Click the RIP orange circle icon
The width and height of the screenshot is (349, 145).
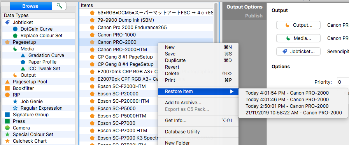pos(7,95)
